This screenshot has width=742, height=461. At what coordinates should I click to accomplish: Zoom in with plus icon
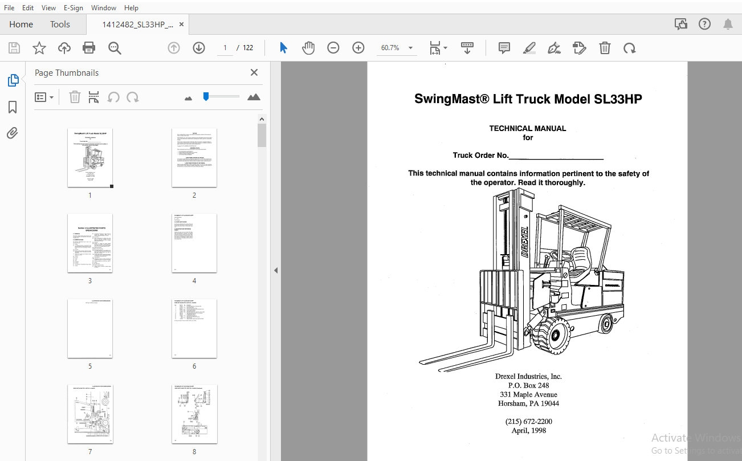(358, 48)
